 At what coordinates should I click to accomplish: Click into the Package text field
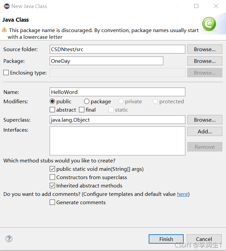106,61
